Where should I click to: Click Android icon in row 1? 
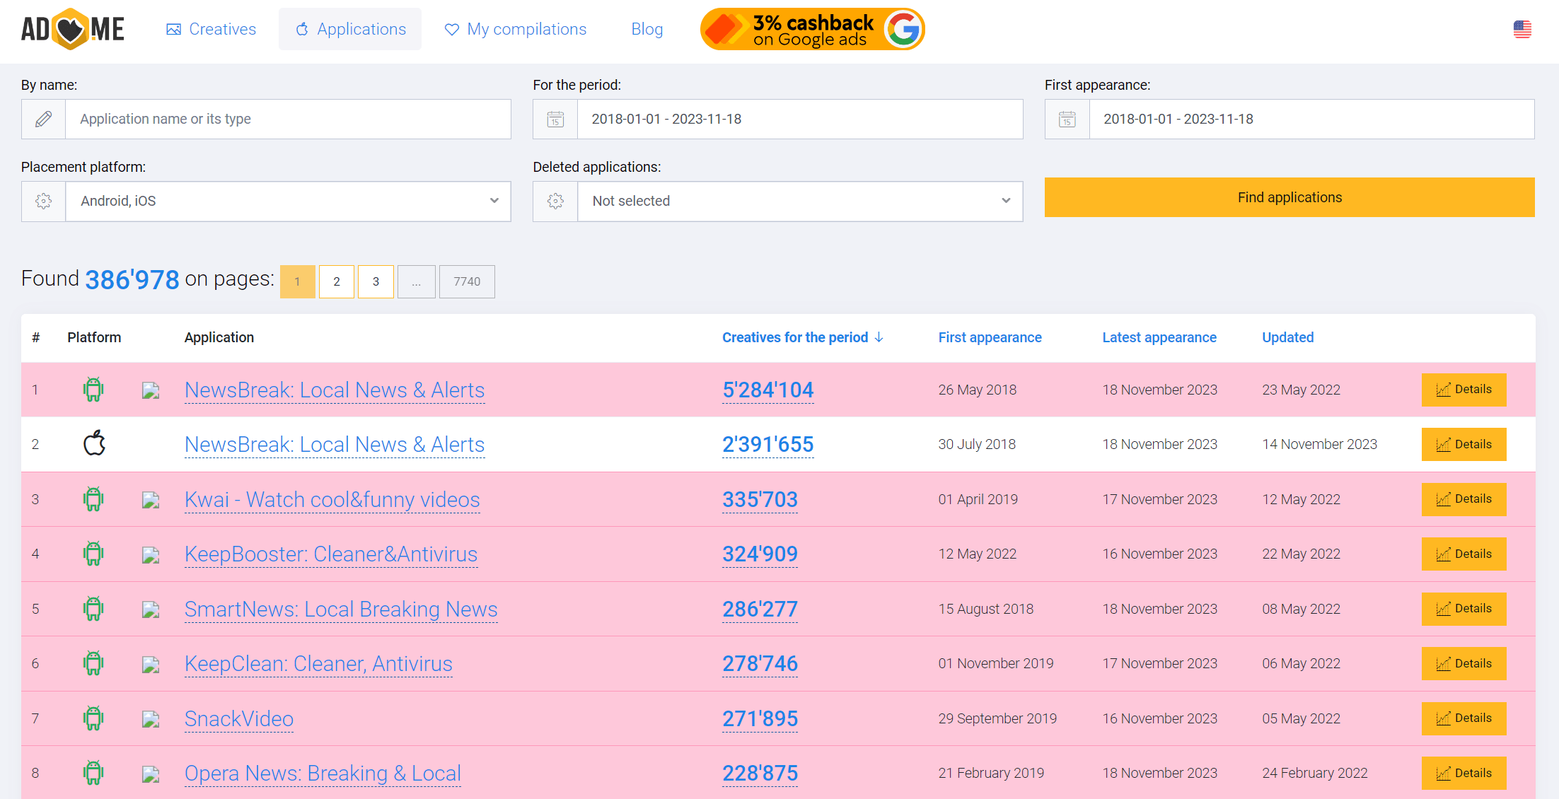tap(93, 390)
